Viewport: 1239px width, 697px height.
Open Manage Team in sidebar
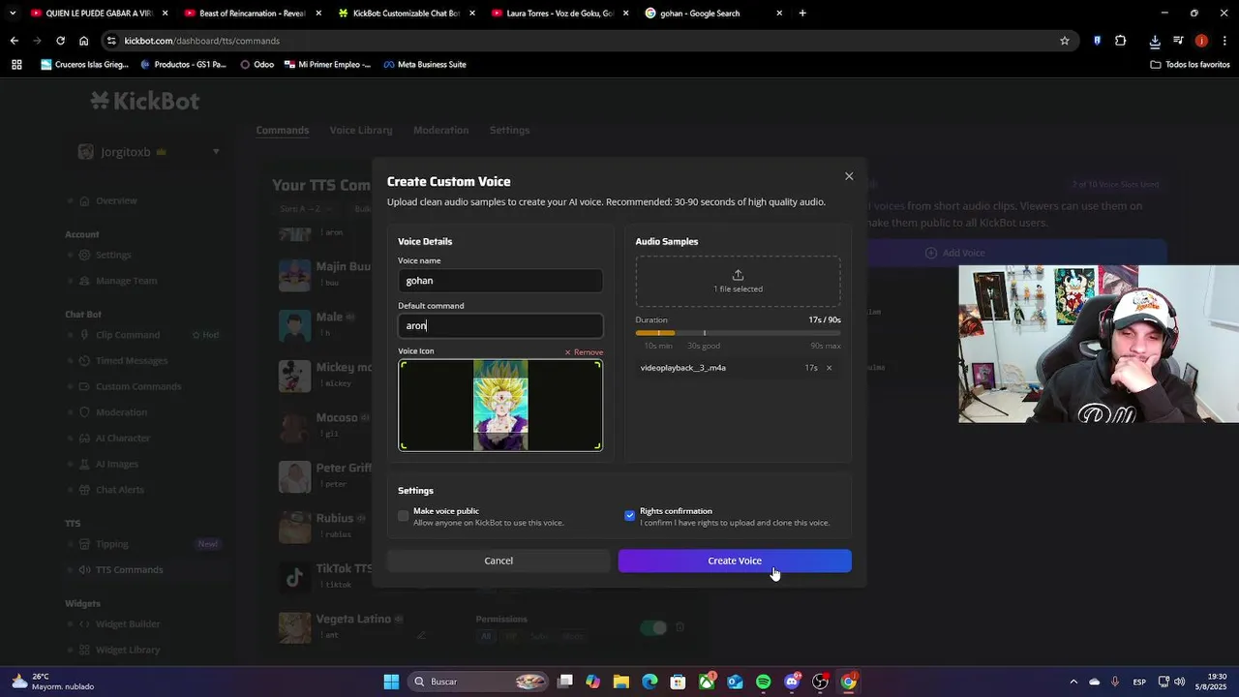pos(126,281)
